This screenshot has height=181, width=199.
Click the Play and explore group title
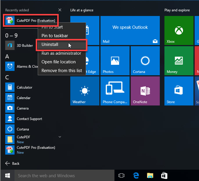click(177, 10)
